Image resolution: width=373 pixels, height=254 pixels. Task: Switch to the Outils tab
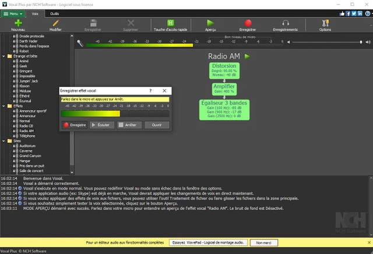(x=54, y=14)
